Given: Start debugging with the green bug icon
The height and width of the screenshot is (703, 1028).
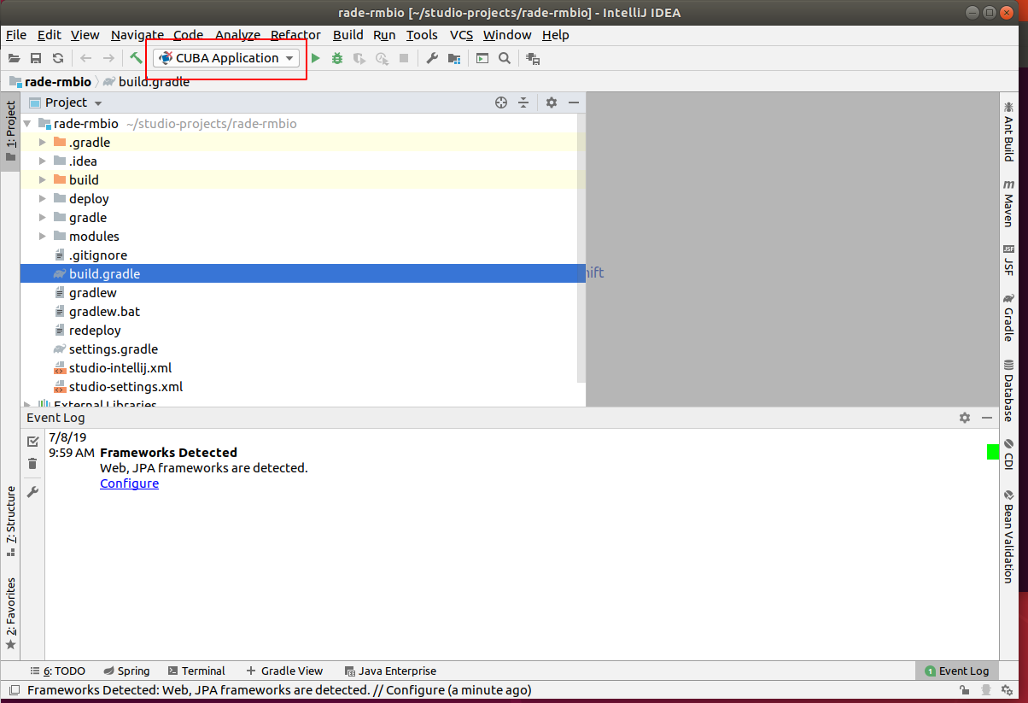Looking at the screenshot, I should pyautogui.click(x=337, y=58).
